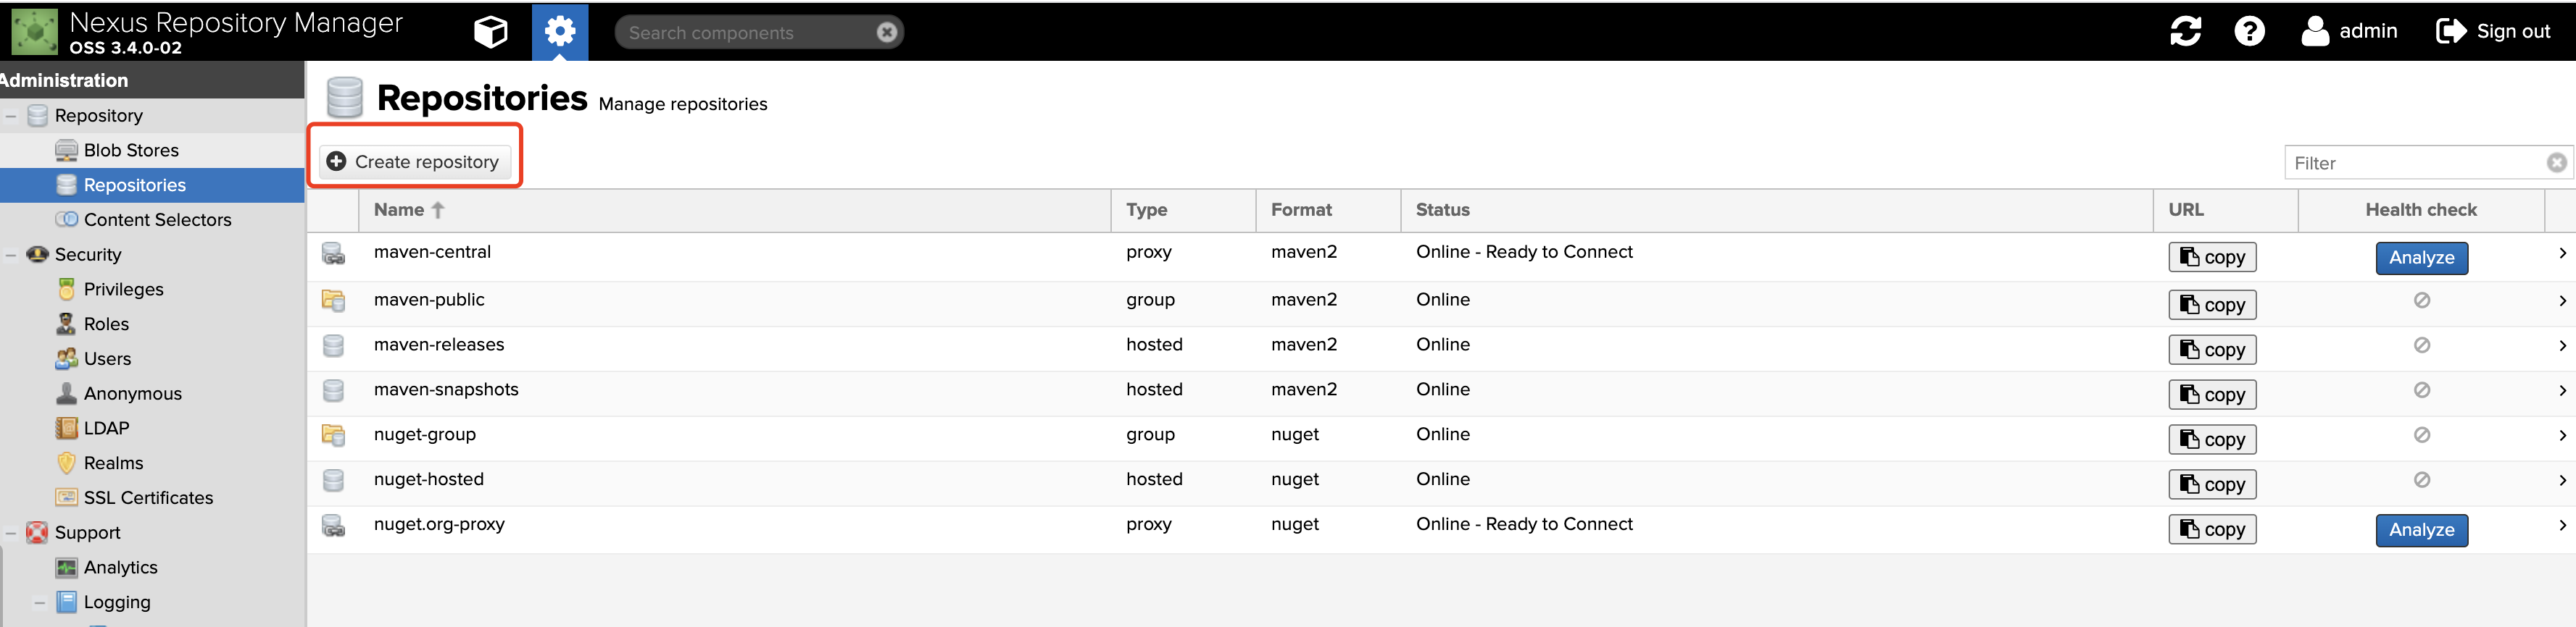Clear the Filter field

coord(2556,163)
